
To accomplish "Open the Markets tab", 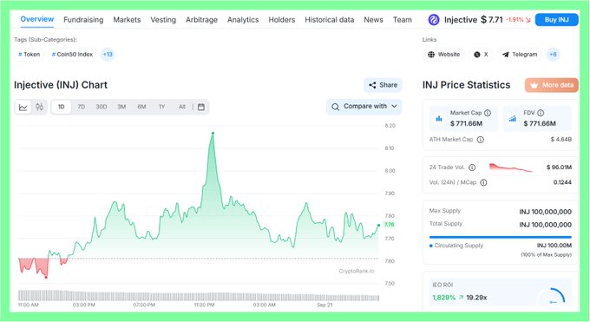I will point(127,20).
